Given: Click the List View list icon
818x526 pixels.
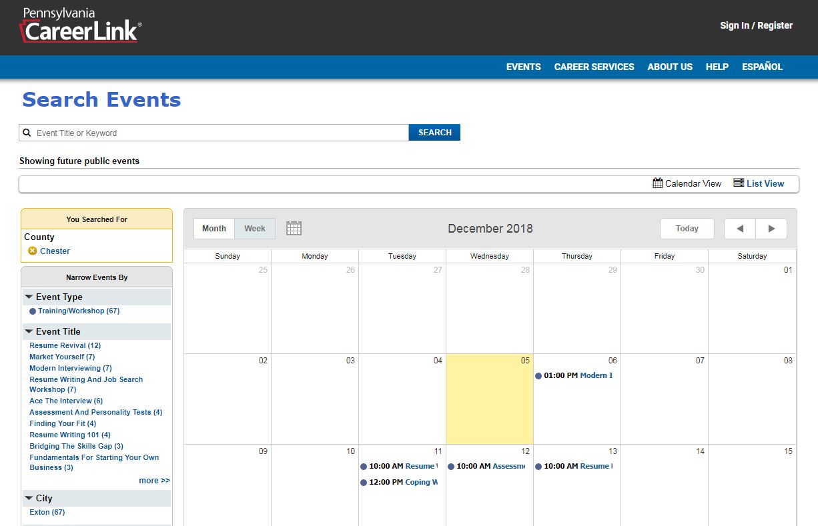Looking at the screenshot, I should (739, 183).
